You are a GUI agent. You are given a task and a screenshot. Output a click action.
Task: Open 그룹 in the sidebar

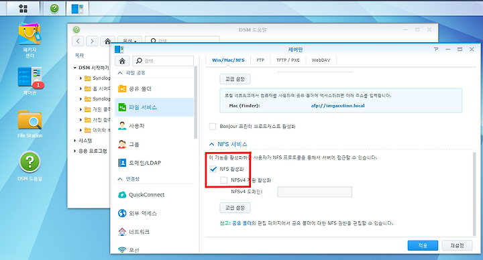(154, 144)
